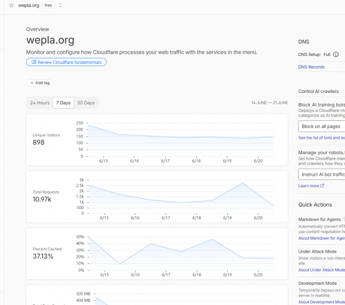
Task: Click the Learn more external-link icon
Action: pos(322,185)
